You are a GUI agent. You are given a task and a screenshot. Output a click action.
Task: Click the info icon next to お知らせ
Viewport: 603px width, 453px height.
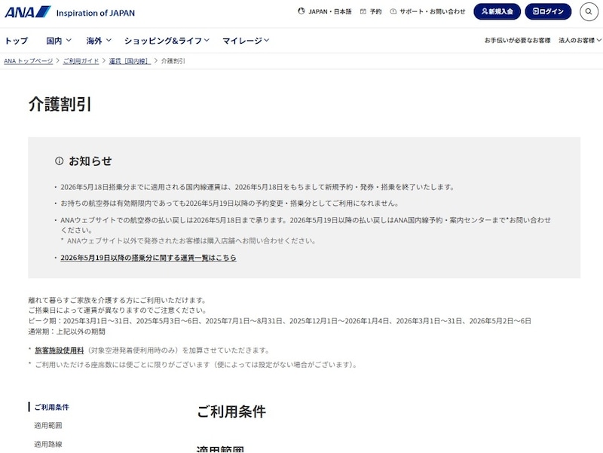(x=57, y=159)
